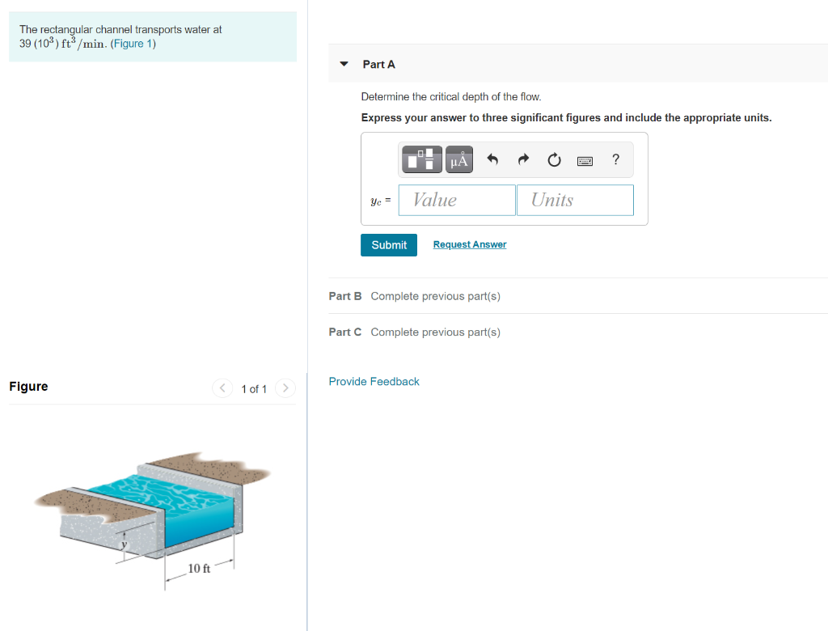Click the redo arrow icon
This screenshot has width=828, height=631.
click(x=523, y=159)
